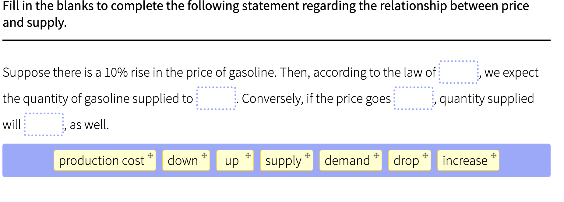
Task: Click the purple word bank area
Action: coord(27,160)
